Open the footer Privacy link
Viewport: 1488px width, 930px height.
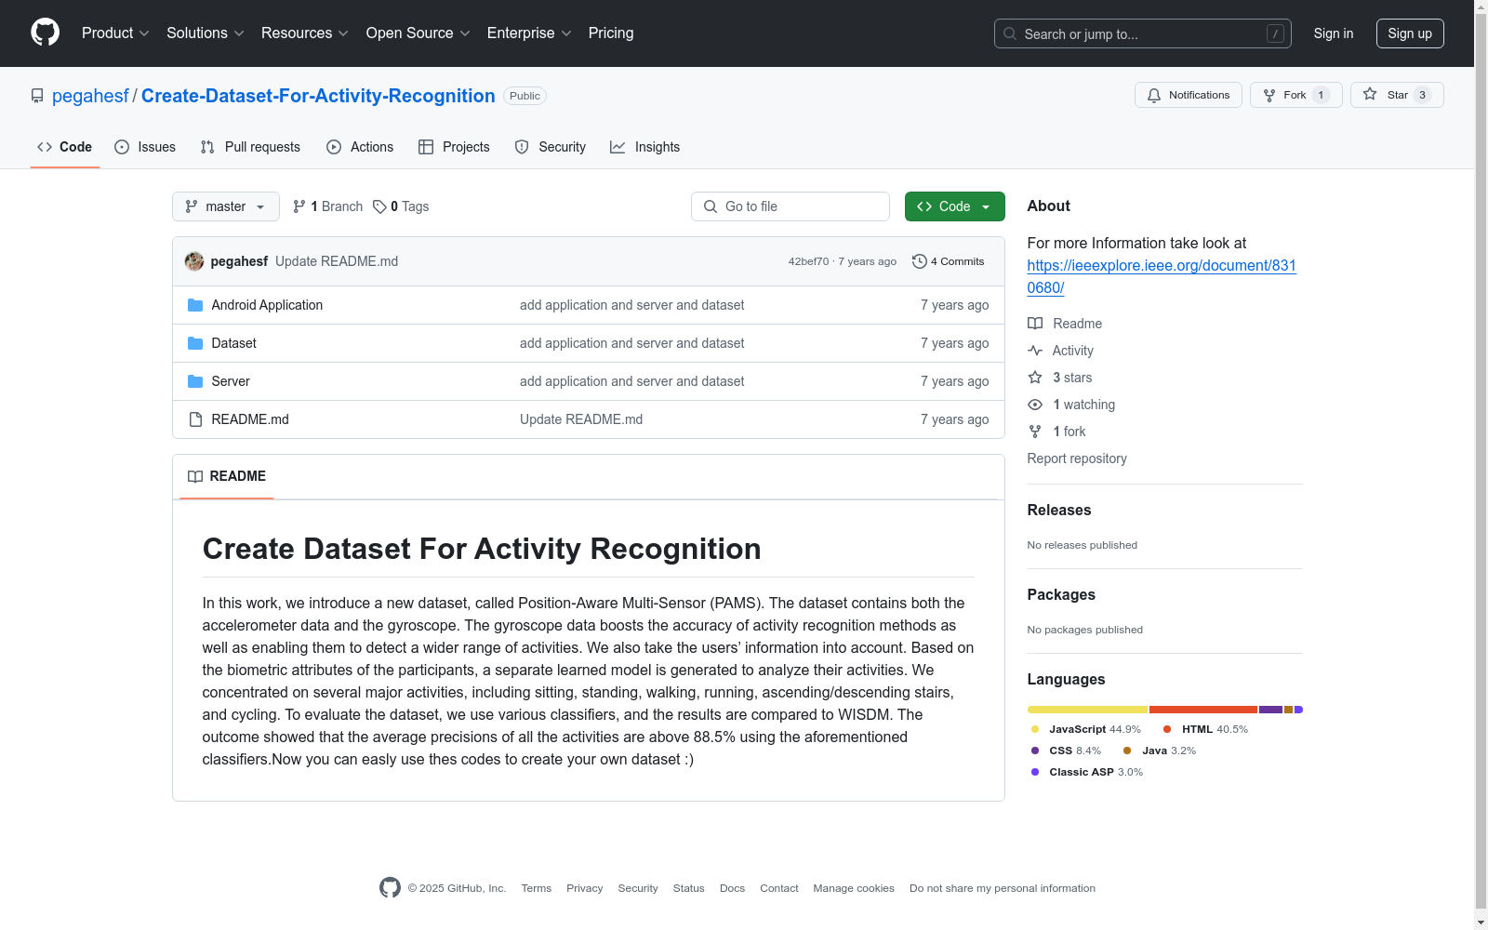[585, 888]
